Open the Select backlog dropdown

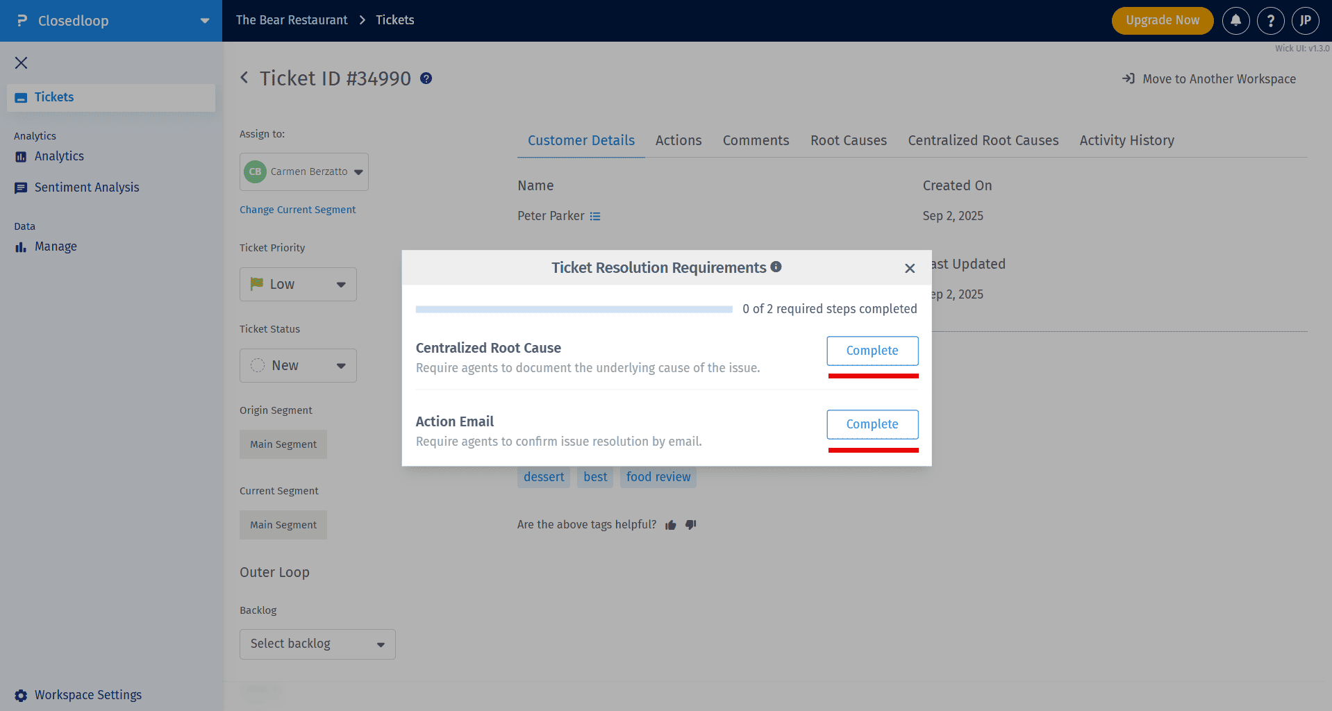(x=317, y=644)
